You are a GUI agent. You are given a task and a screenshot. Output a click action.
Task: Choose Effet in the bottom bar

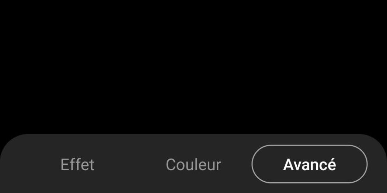77,164
